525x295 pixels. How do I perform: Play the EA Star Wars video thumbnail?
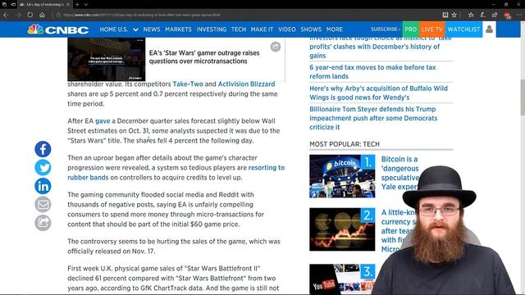point(107,59)
